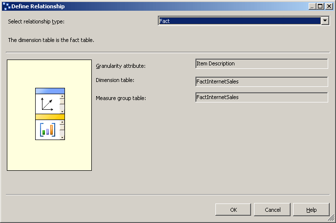Click the blue dimension table header bar
This screenshot has height=223, width=336.
tap(50, 91)
